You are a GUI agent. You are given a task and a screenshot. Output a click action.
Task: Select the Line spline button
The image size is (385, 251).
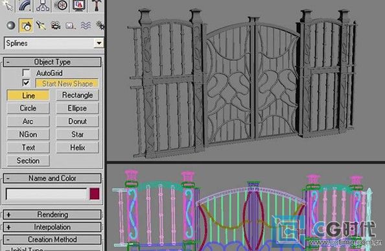[29, 95]
